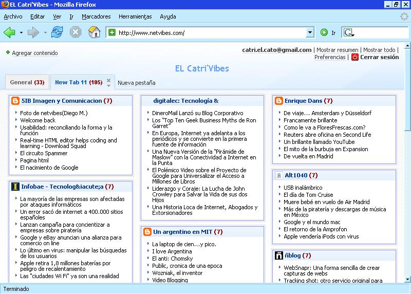The image size is (411, 294).
Task: Reload the page with the refresh icon
Action: point(57,32)
